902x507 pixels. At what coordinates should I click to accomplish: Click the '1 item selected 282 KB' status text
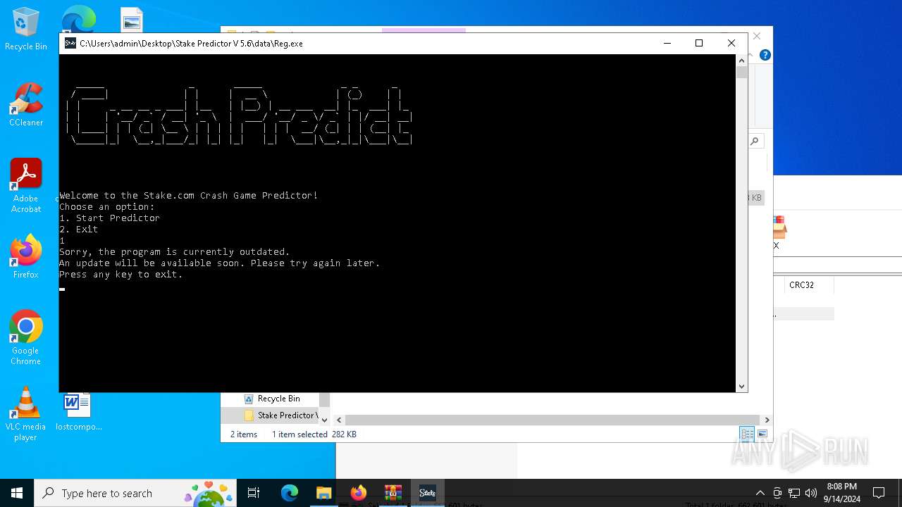[x=314, y=434]
